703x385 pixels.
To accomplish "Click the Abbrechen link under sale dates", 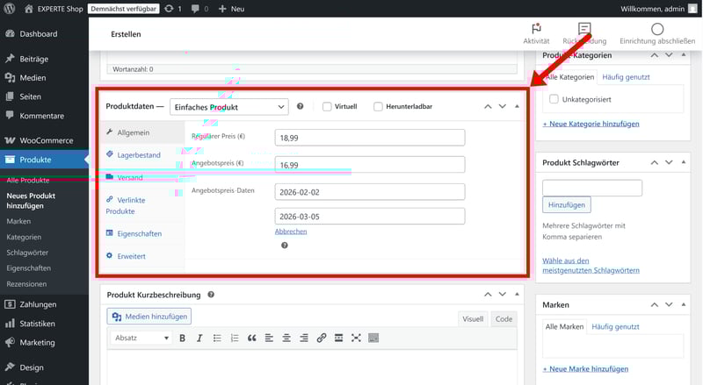I will coord(291,232).
